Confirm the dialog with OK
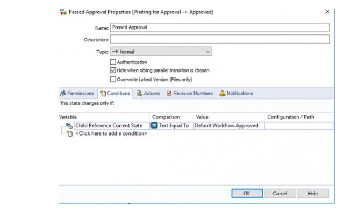The width and height of the screenshot is (359, 213). tap(247, 193)
